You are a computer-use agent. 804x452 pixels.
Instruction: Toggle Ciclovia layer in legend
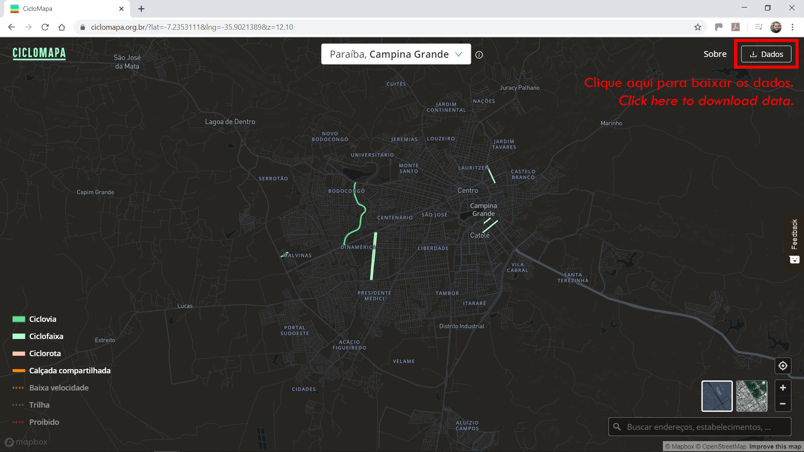coord(42,319)
